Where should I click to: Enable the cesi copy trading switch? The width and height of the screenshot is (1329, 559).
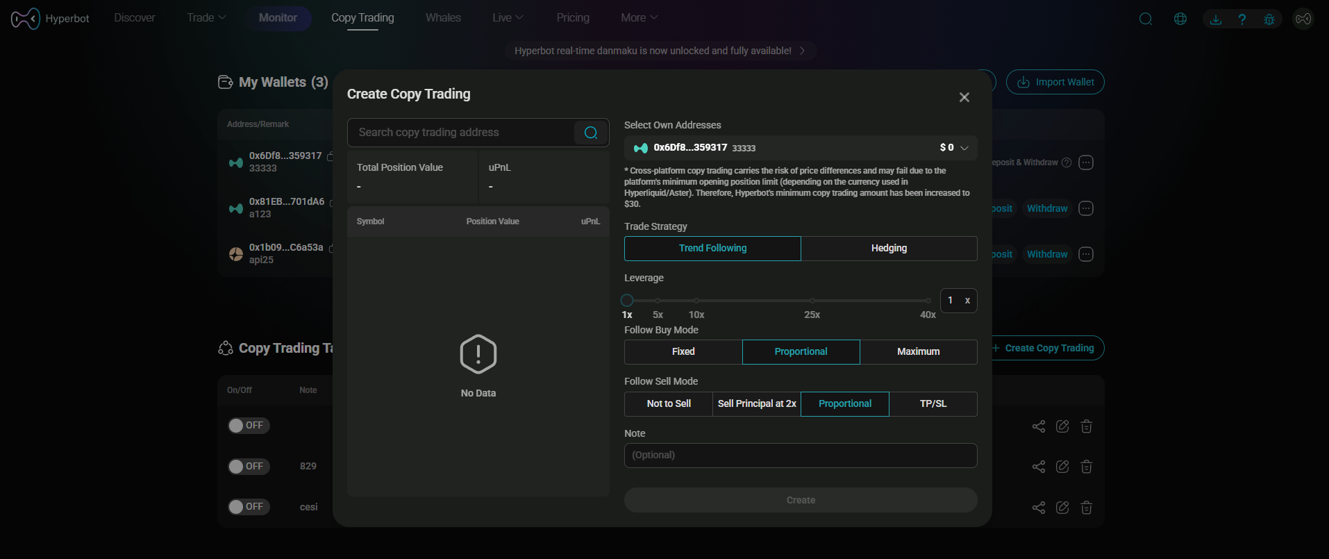click(248, 506)
